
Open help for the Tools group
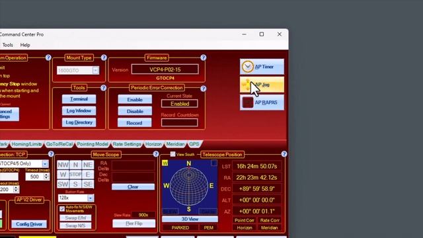click(x=103, y=88)
